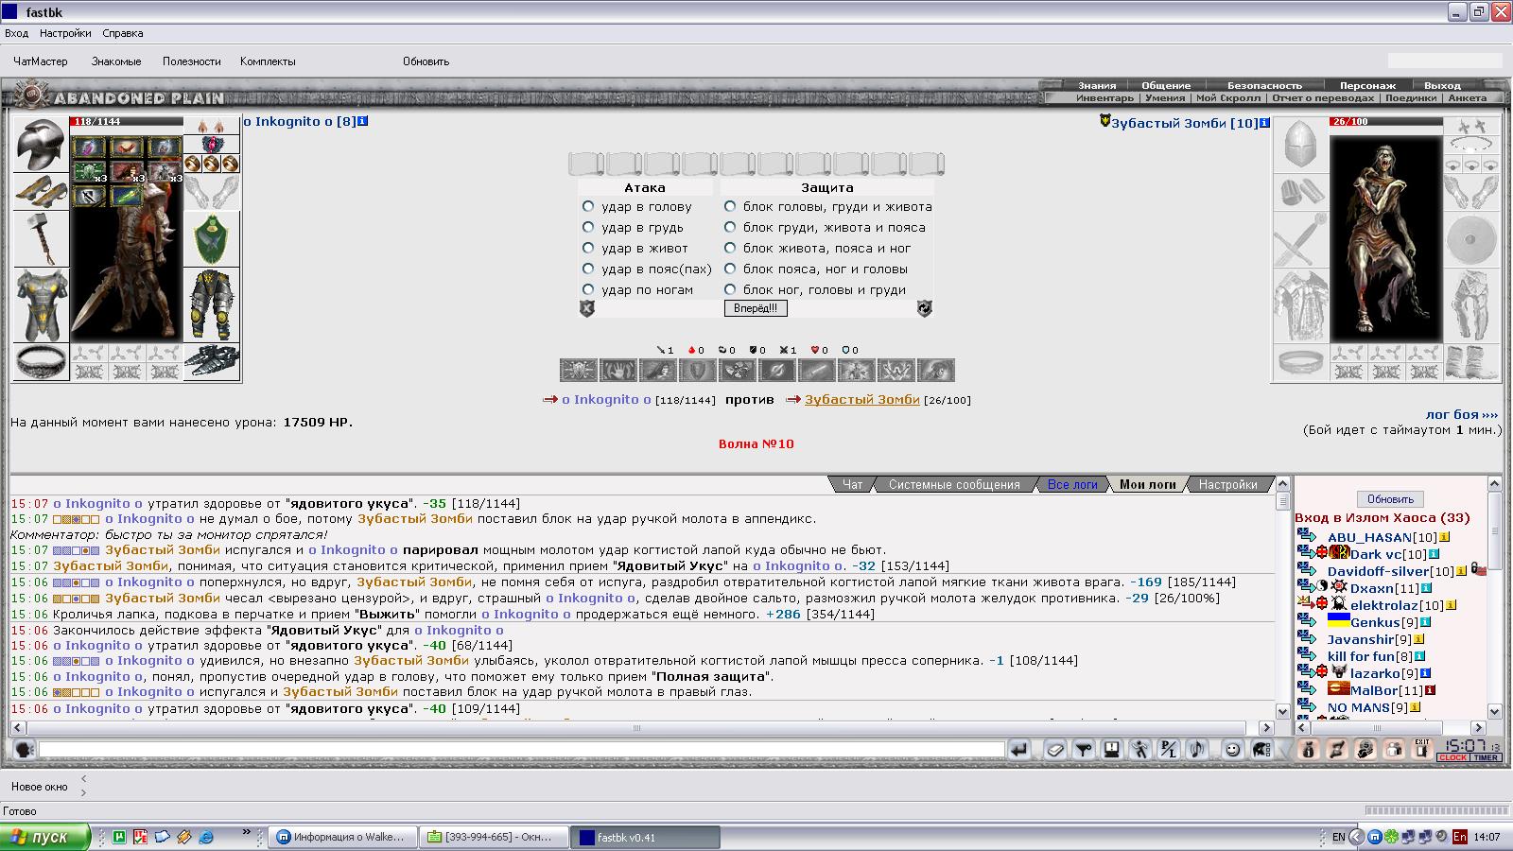1513x851 pixels.
Task: Select attack 'удар в голову'
Action: pyautogui.click(x=588, y=206)
